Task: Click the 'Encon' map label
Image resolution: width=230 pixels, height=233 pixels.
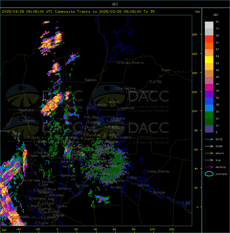Action: tap(166, 70)
